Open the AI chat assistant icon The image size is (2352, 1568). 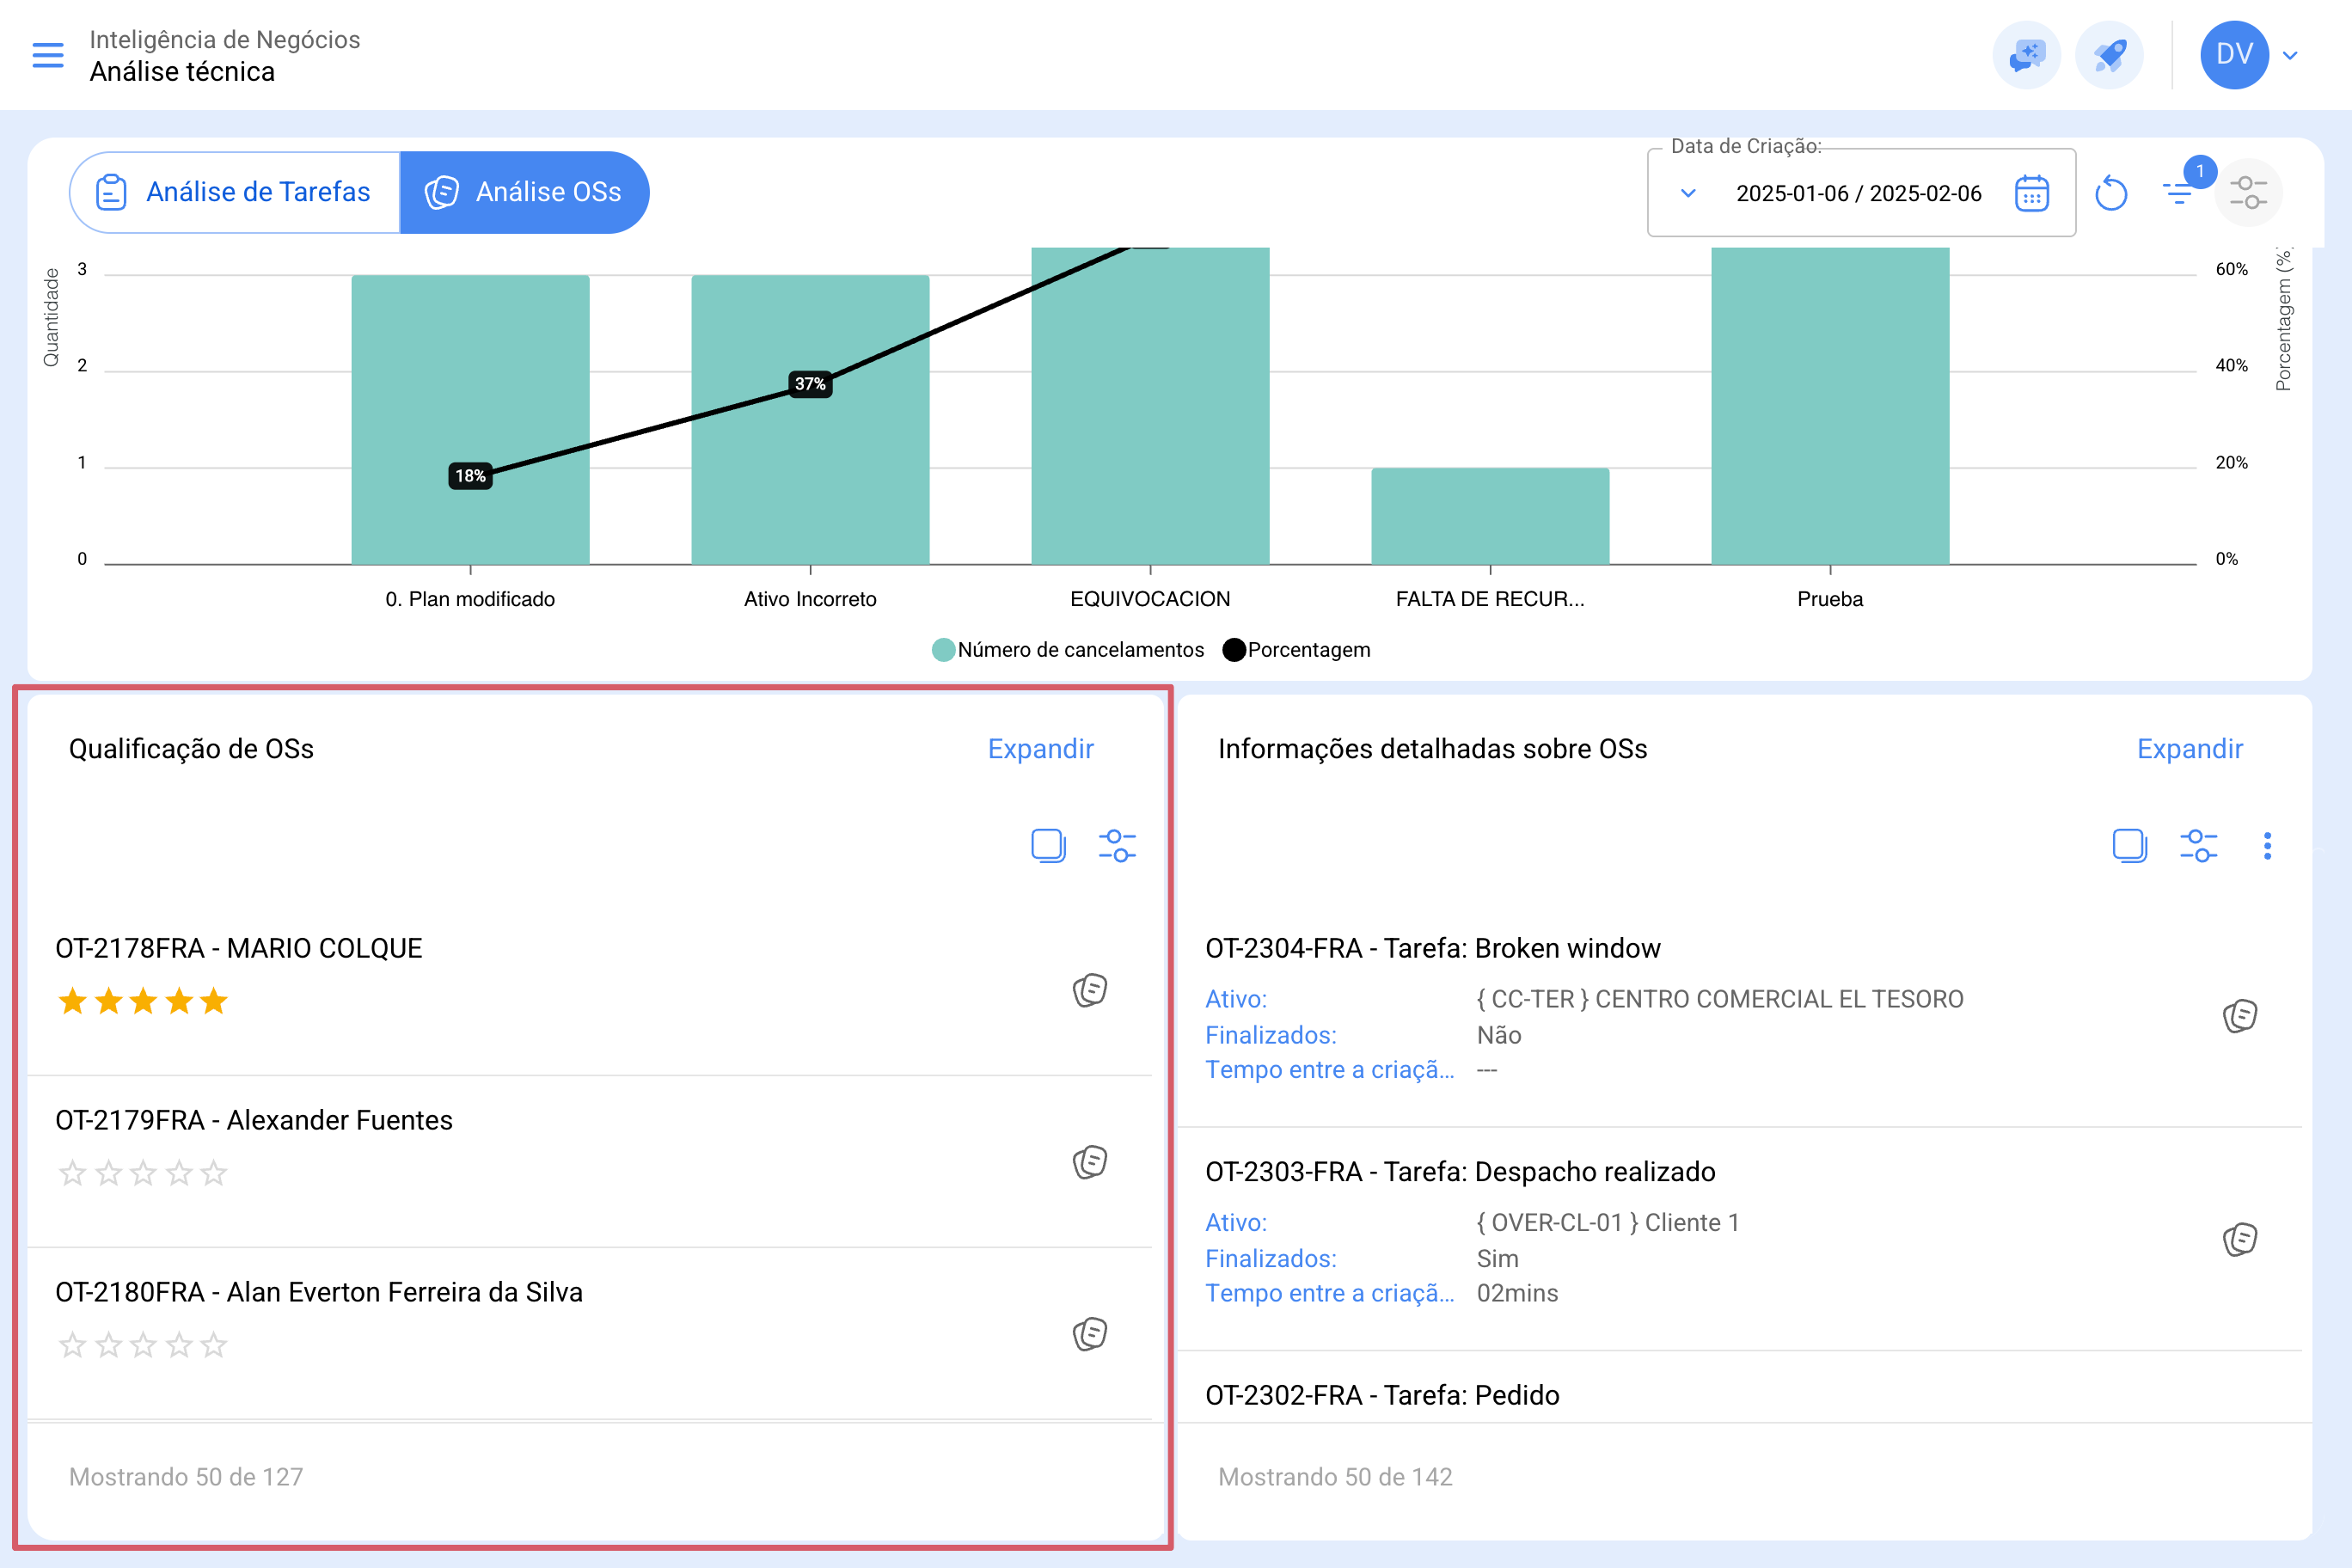[x=2027, y=55]
